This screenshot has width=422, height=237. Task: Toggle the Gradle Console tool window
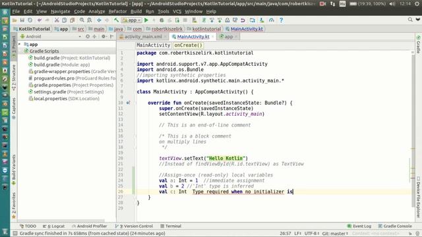point(395,226)
